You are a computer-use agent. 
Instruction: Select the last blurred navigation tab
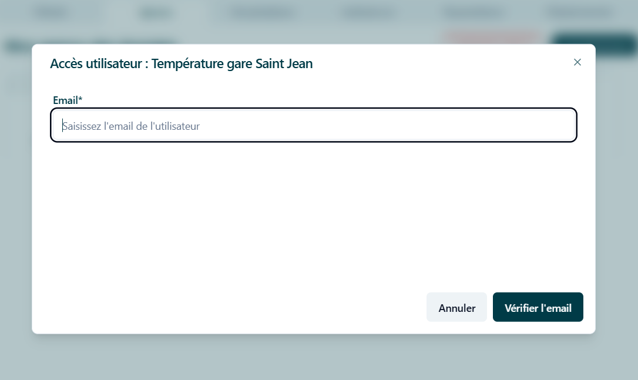pyautogui.click(x=580, y=12)
